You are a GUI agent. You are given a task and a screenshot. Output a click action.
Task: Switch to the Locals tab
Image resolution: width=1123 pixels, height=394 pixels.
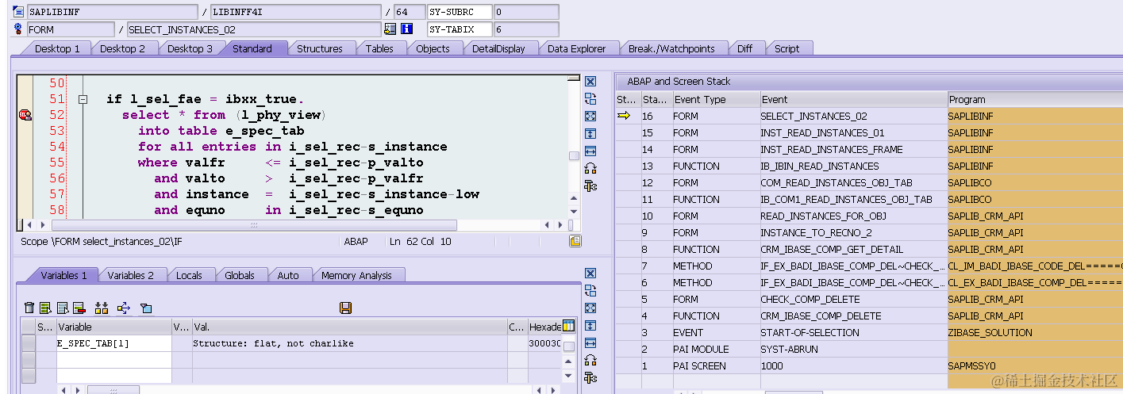pyautogui.click(x=189, y=275)
